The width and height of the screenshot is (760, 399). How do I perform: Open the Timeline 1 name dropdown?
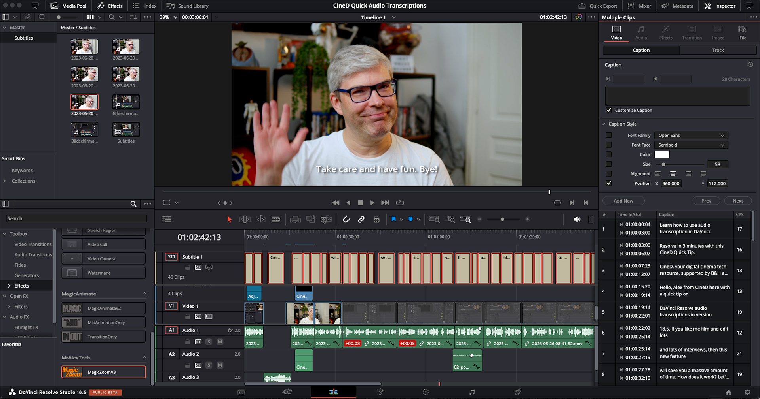[x=378, y=17]
